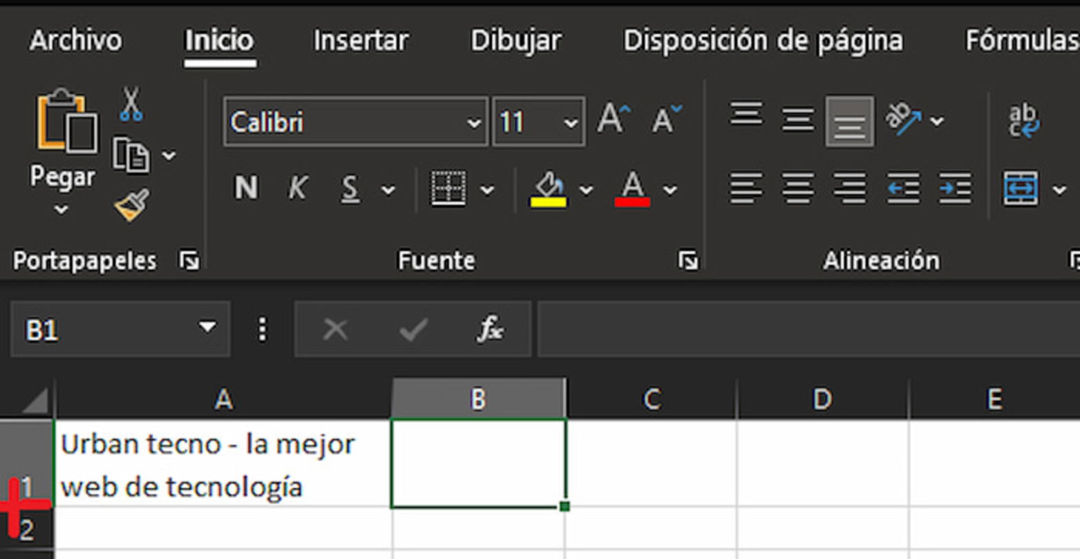Select column B header
This screenshot has height=559, width=1080.
[x=478, y=399]
